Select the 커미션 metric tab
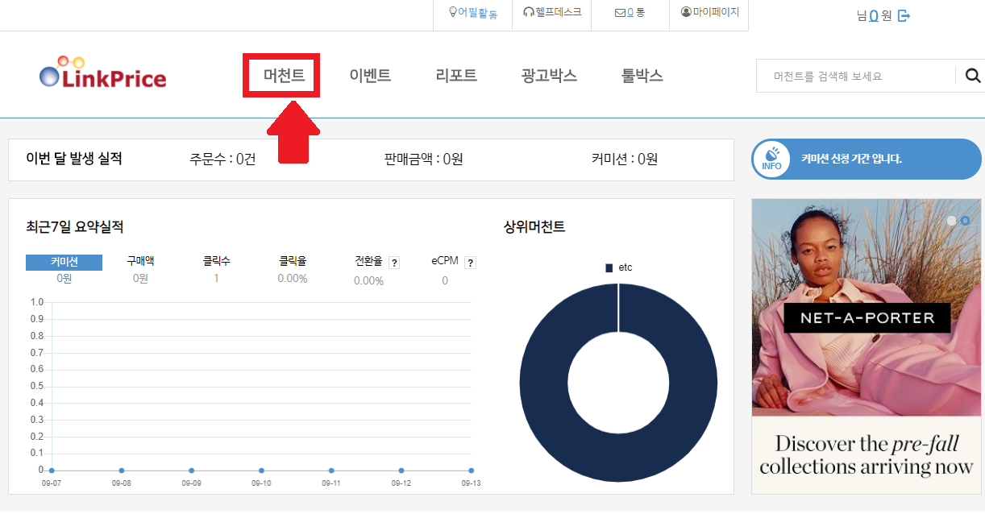Viewport: 985px width, 514px height. [x=64, y=262]
